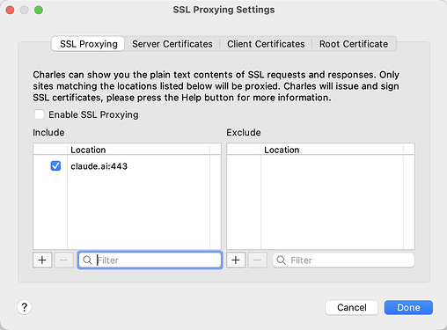Focus the Exclude list Filter field
Image resolution: width=447 pixels, height=330 pixels.
click(x=343, y=260)
